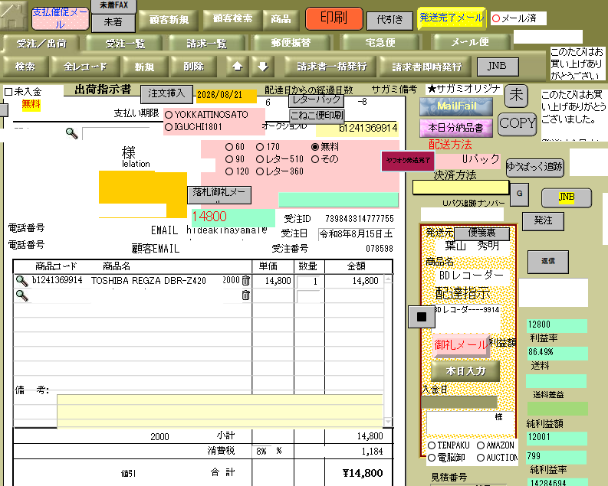608x486 pixels.
Task: Click the 発送完了メール button
Action: [452, 18]
